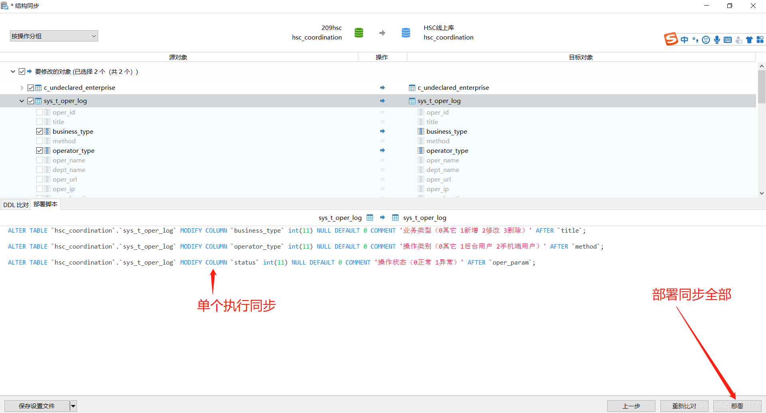Click operation arrow for c_undeclared_enterprise row
Viewport: 766px width, 413px height.
coord(382,88)
